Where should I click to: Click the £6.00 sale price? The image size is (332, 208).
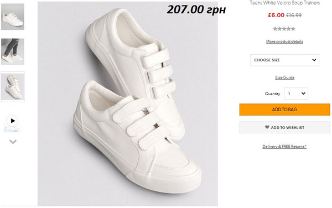276,15
